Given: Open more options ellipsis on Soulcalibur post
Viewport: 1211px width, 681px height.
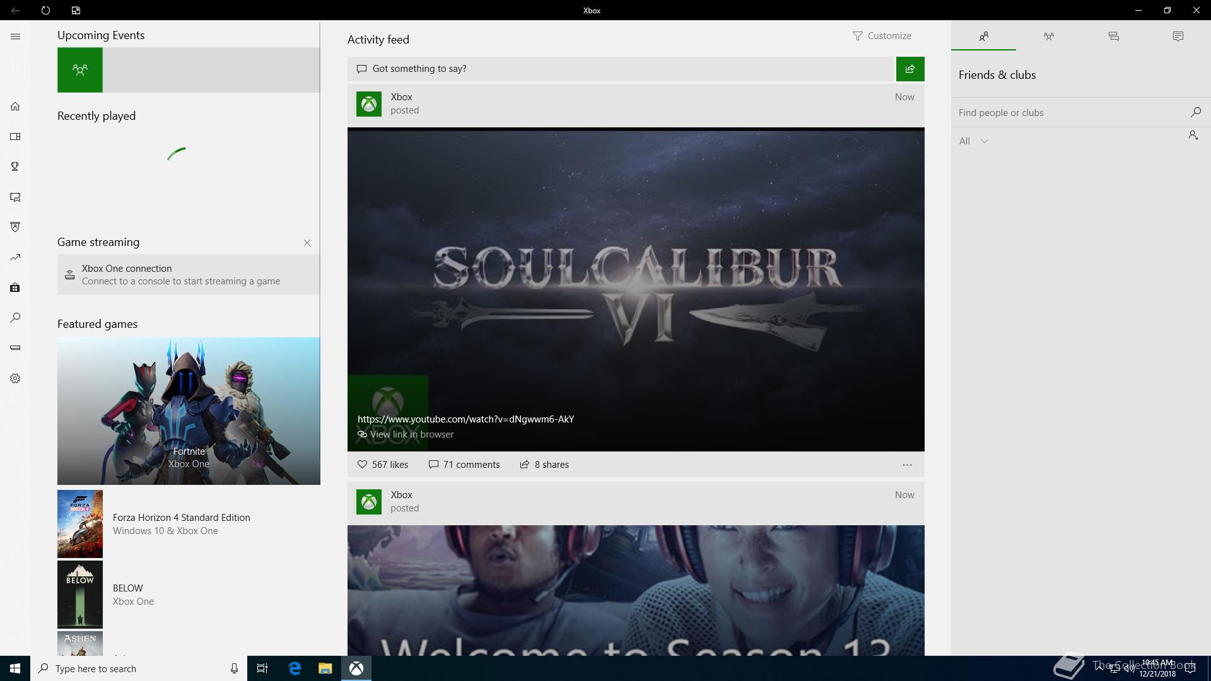Looking at the screenshot, I should pyautogui.click(x=907, y=465).
